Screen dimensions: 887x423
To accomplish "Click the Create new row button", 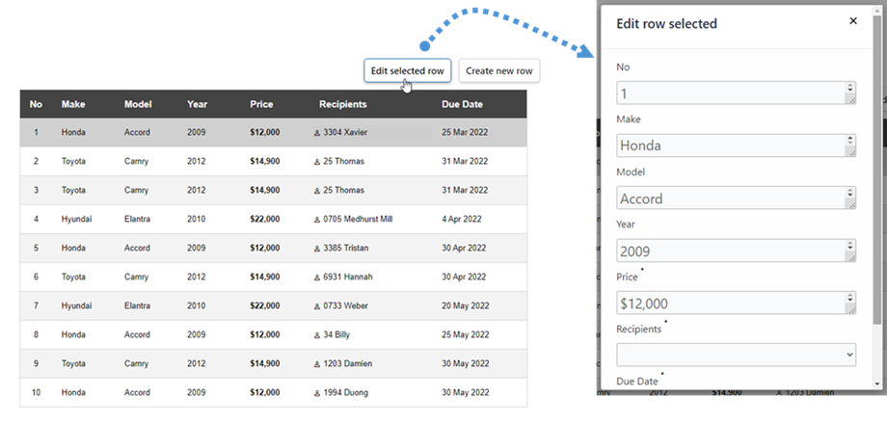I will pos(498,71).
